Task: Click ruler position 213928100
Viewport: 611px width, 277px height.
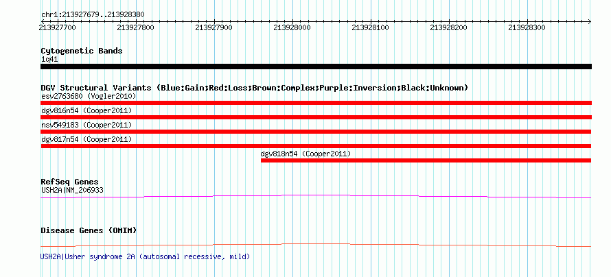Action: point(371,27)
